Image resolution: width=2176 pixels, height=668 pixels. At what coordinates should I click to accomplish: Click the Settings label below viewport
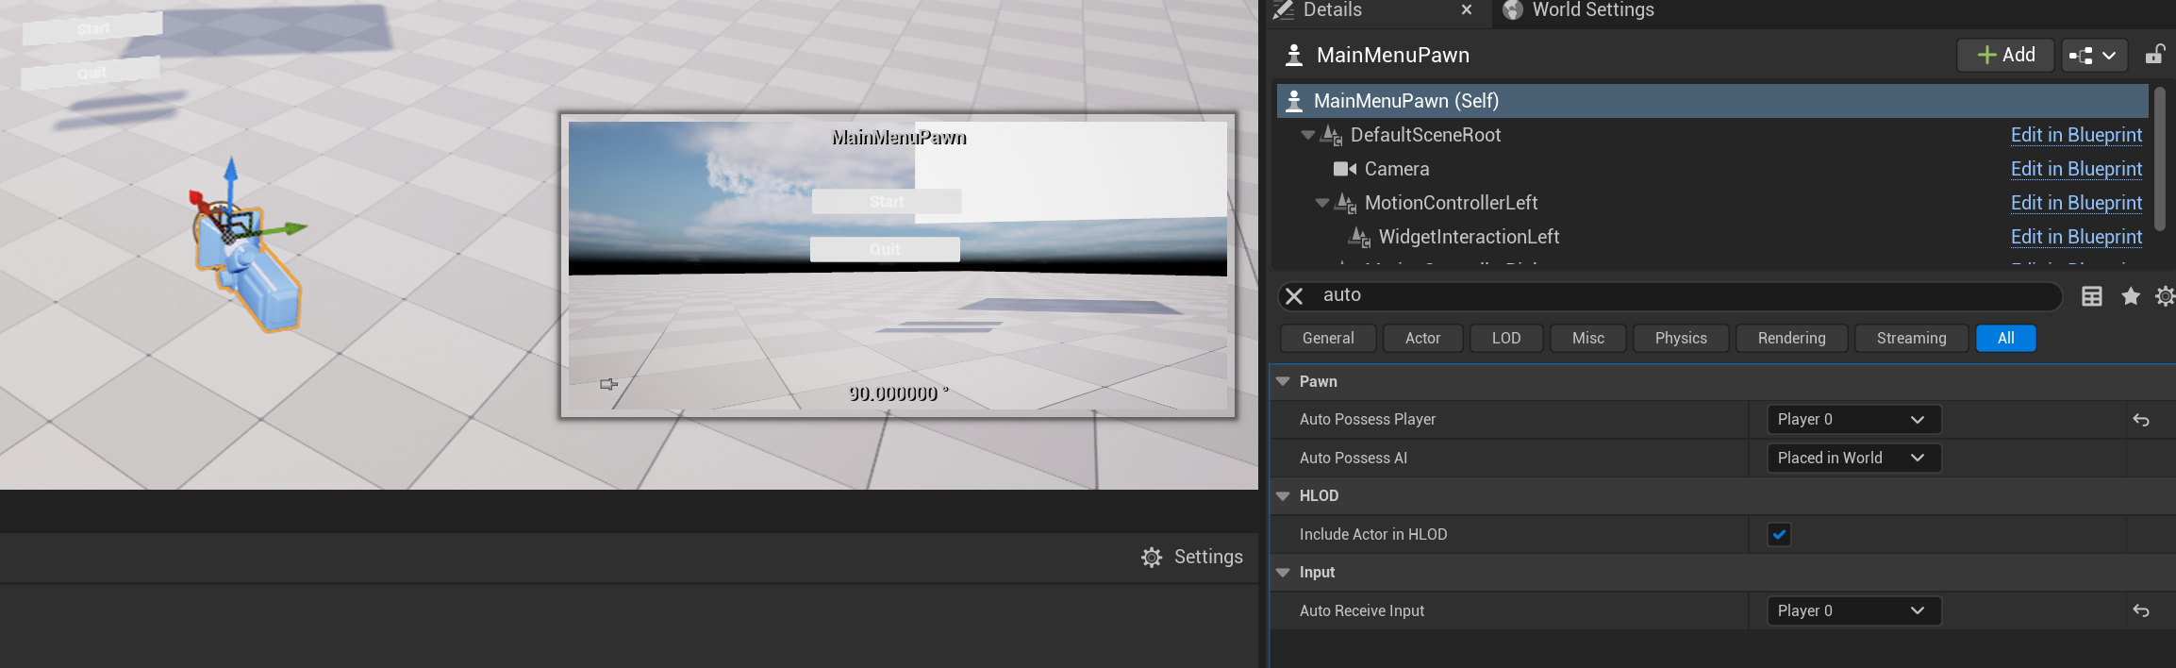pyautogui.click(x=1208, y=558)
